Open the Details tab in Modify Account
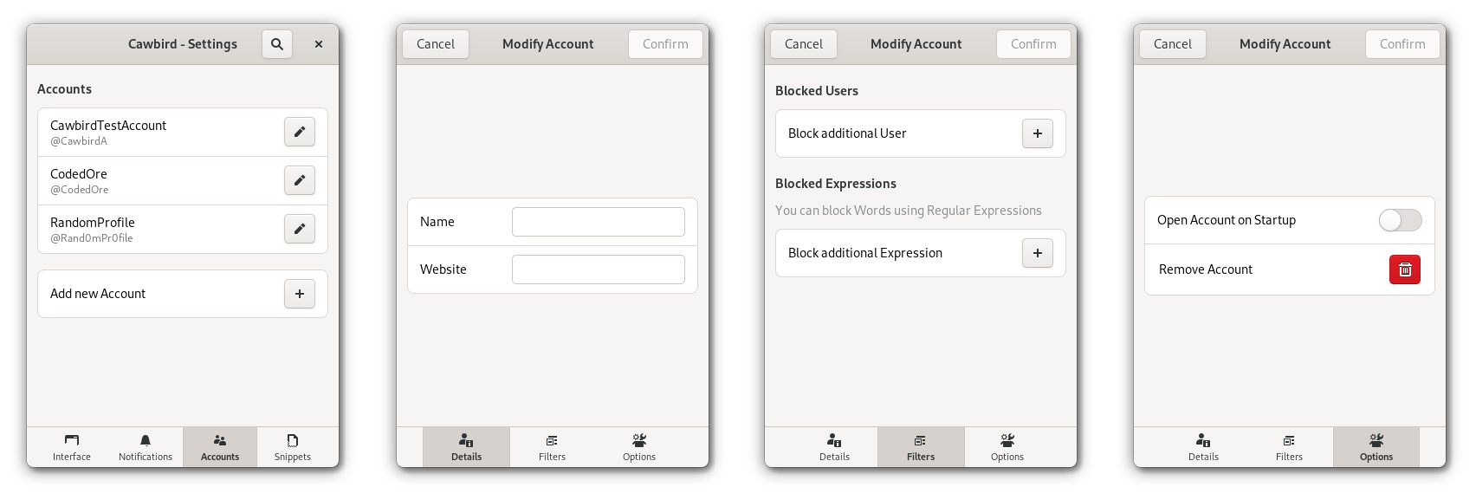Image resolution: width=1476 pixels, height=500 pixels. click(x=466, y=446)
